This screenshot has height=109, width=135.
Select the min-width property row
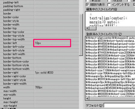pos(40,95)
